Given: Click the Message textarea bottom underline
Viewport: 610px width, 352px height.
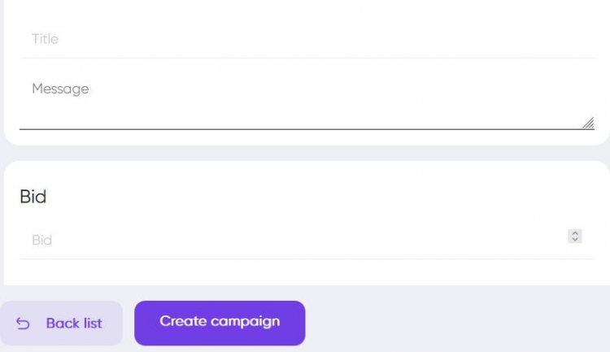Looking at the screenshot, I should [x=307, y=128].
